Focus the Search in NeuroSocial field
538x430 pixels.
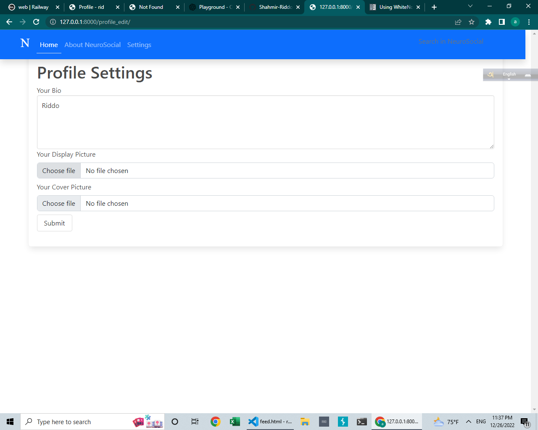click(451, 42)
